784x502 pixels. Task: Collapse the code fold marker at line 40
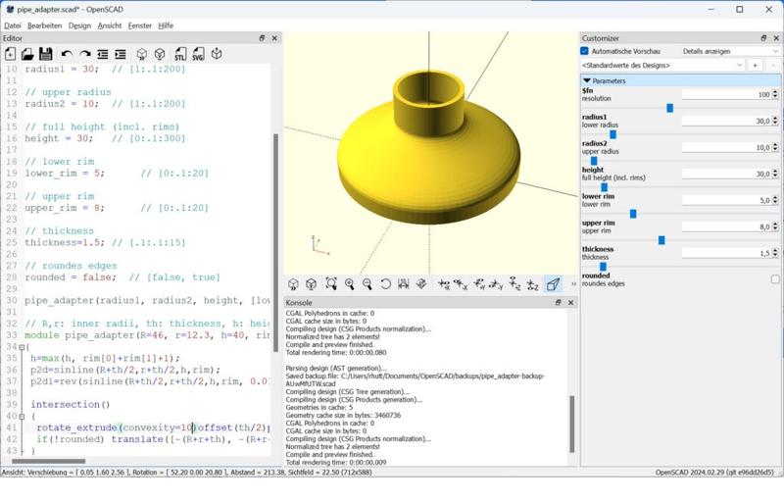(x=22, y=417)
